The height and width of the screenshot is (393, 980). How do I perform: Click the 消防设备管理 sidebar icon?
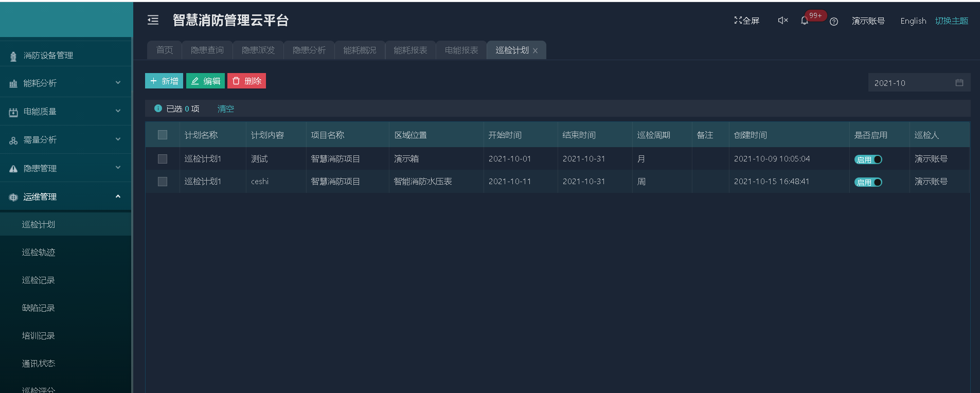pyautogui.click(x=13, y=56)
